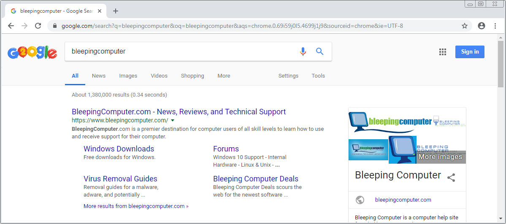Viewport: 506px width, 224px height.
Task: Click the browser forward arrow
Action: (x=24, y=26)
